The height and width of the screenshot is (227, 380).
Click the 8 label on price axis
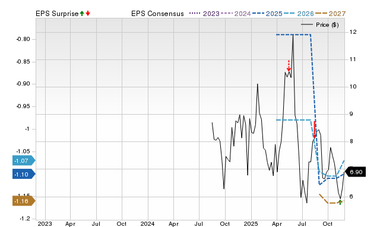pos(351,141)
